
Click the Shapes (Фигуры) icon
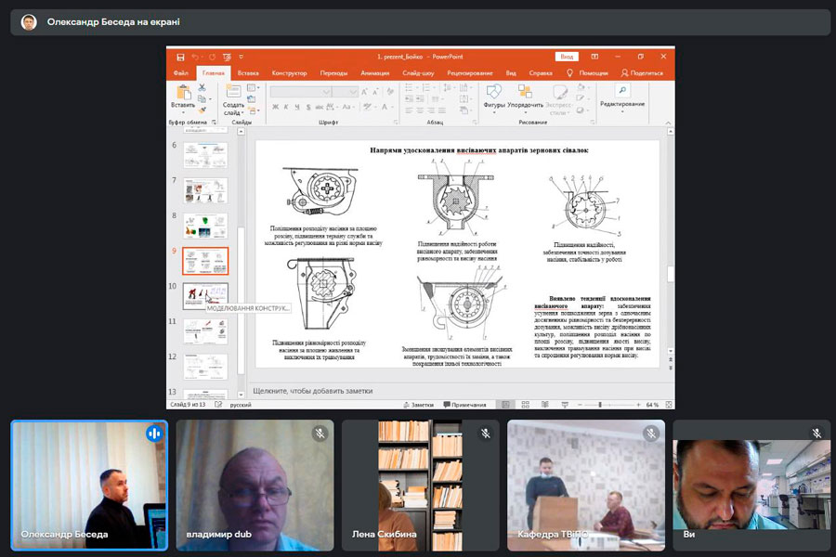(x=494, y=92)
